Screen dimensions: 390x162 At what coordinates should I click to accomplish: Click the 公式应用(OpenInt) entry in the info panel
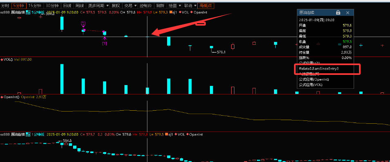coord(314,79)
